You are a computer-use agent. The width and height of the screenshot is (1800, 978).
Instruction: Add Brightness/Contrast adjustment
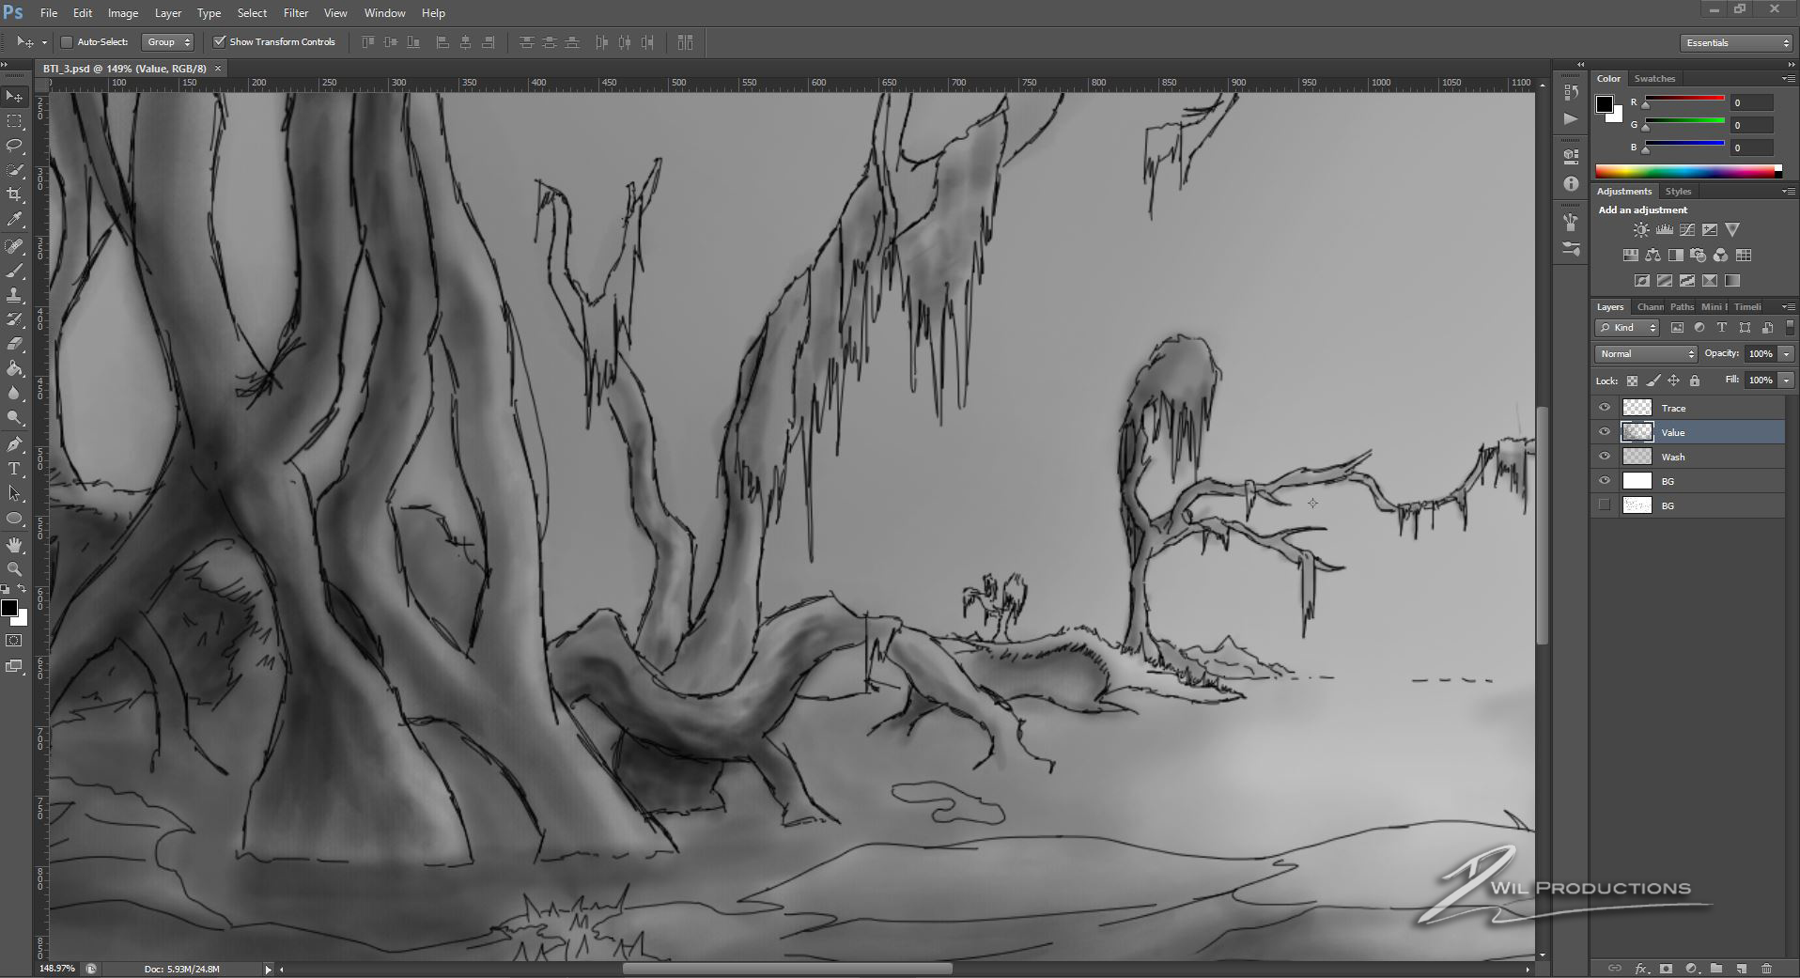coord(1640,229)
